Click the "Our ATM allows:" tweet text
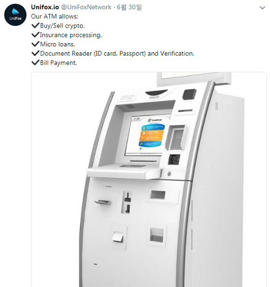 pyautogui.click(x=55, y=17)
